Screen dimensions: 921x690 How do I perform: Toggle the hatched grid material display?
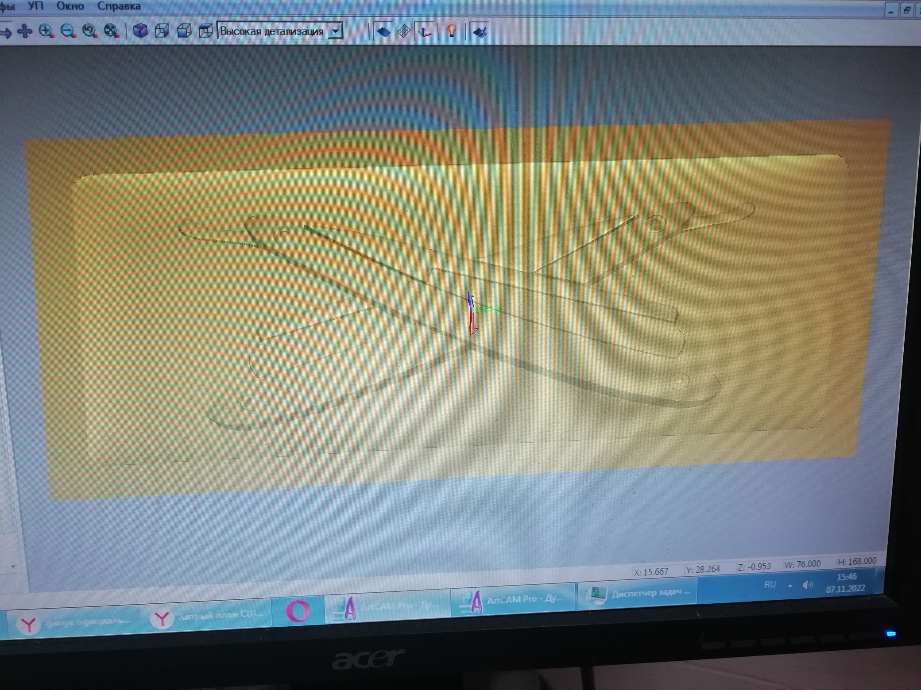(x=404, y=31)
